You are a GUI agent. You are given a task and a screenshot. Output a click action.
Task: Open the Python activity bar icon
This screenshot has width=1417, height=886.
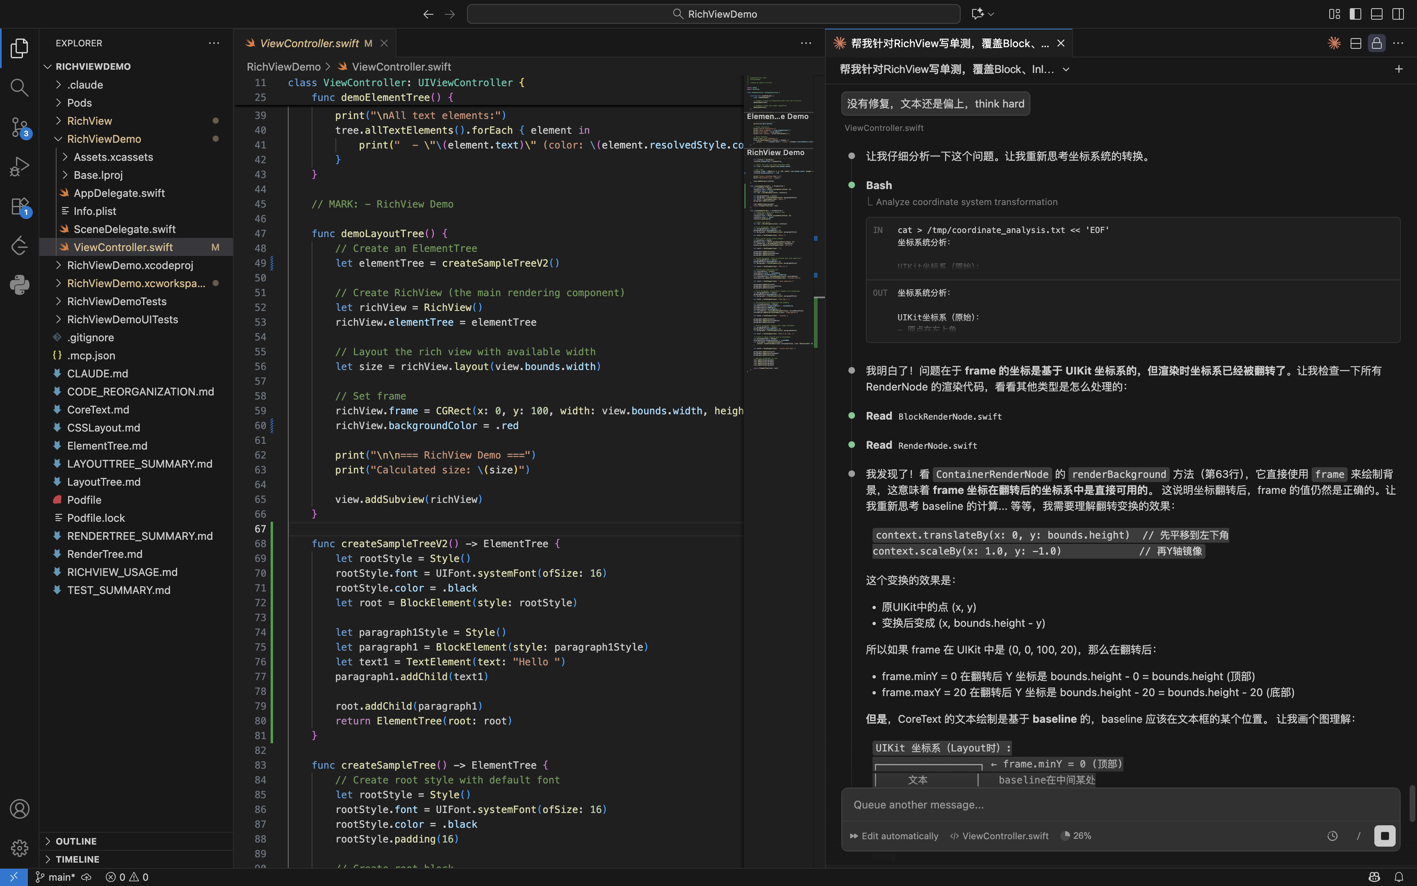click(19, 285)
